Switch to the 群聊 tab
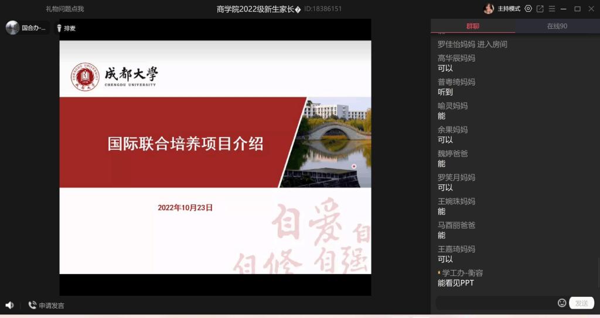Screen dimensions: 600x318 (x=473, y=26)
